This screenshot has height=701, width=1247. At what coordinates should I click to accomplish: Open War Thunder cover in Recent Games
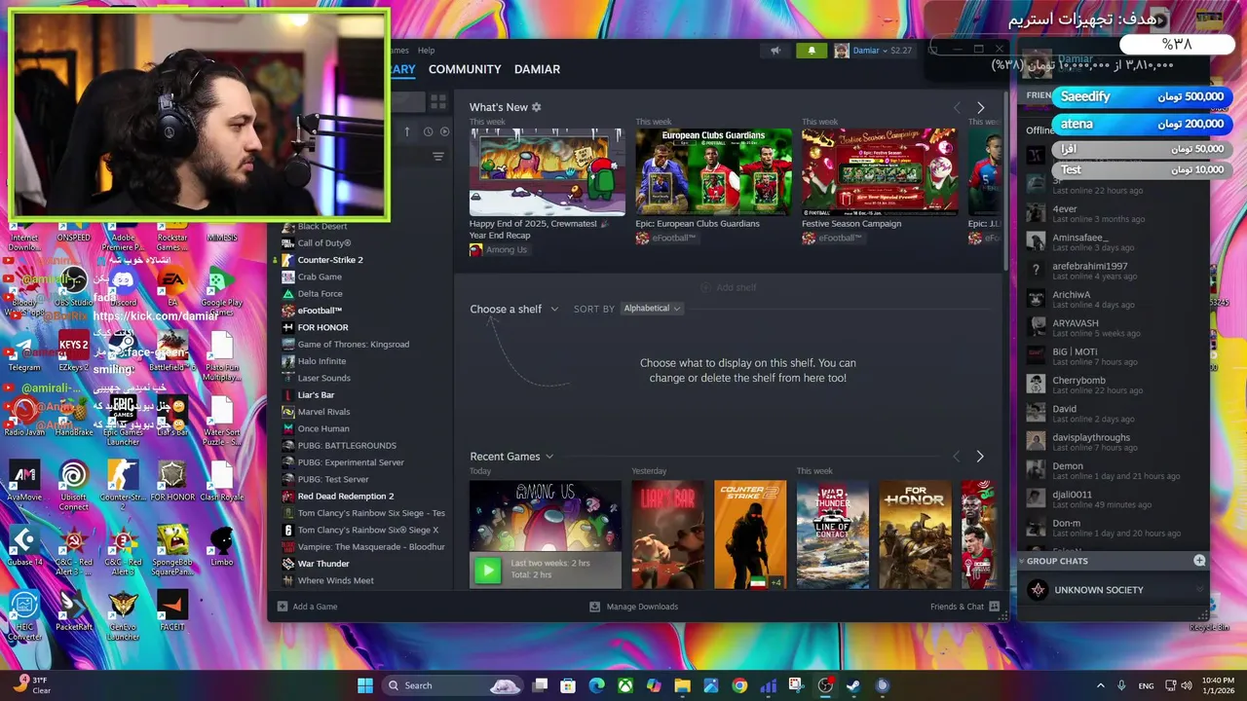pos(833,535)
